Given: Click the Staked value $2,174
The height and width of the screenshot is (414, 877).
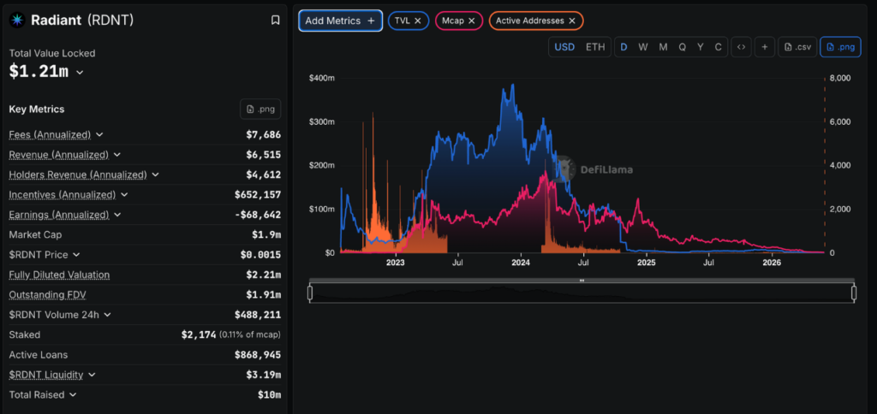Looking at the screenshot, I should coord(199,334).
